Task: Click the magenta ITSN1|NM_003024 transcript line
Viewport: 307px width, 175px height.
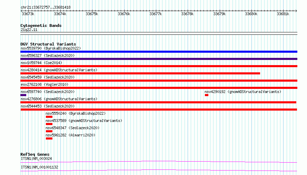Action: coord(159,162)
